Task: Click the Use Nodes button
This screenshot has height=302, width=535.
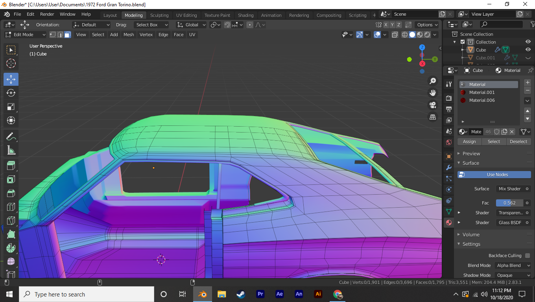Action: 494,175
